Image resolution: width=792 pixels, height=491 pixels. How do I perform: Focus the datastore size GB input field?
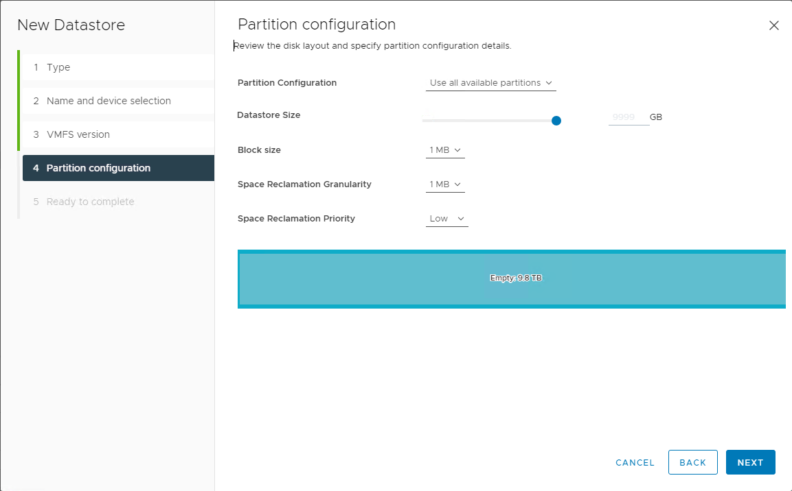[628, 117]
